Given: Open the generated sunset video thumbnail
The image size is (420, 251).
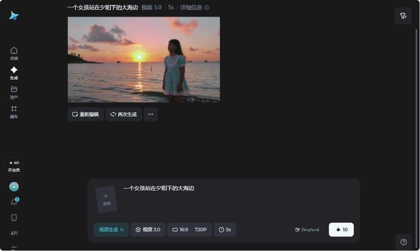Looking at the screenshot, I should pyautogui.click(x=144, y=60).
